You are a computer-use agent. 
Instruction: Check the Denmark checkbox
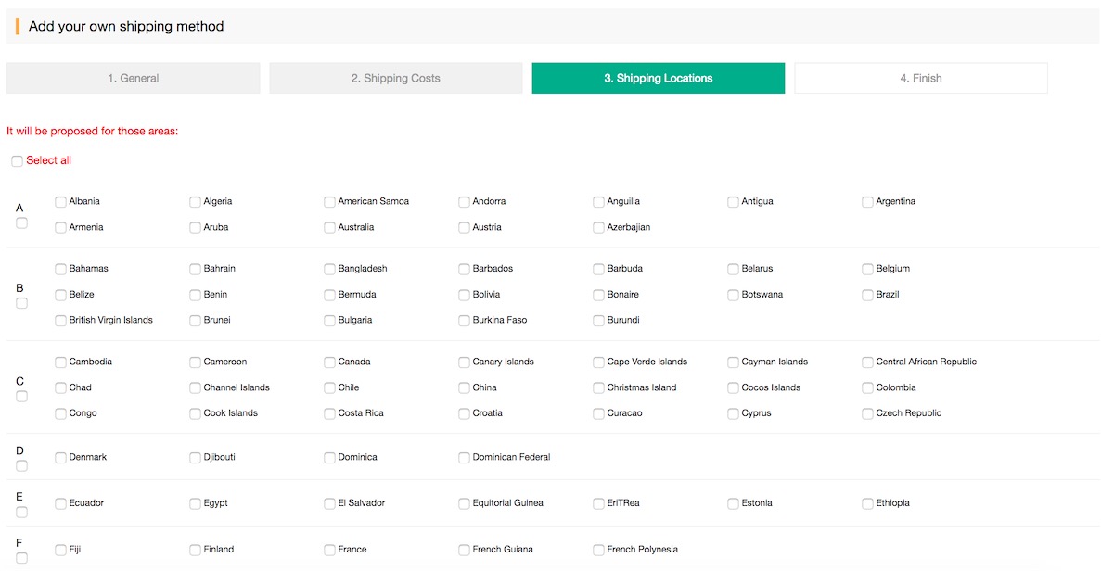point(61,458)
